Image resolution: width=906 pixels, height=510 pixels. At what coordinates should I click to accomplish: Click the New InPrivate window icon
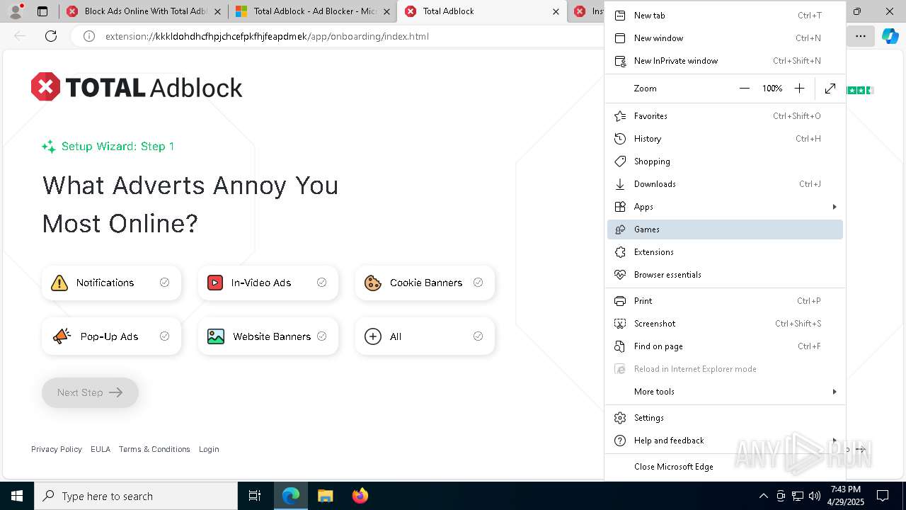click(620, 61)
